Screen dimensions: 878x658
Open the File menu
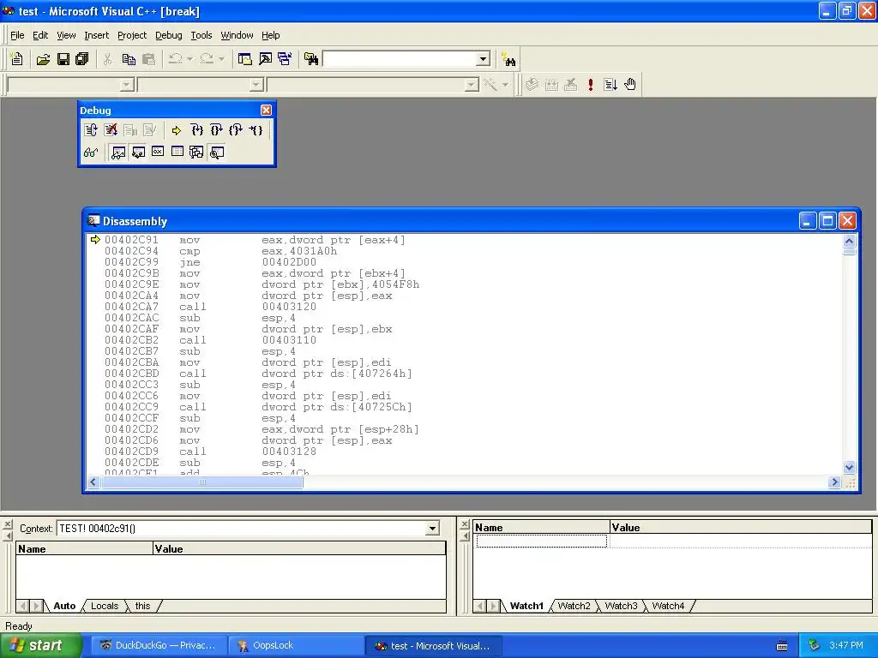pyautogui.click(x=17, y=35)
